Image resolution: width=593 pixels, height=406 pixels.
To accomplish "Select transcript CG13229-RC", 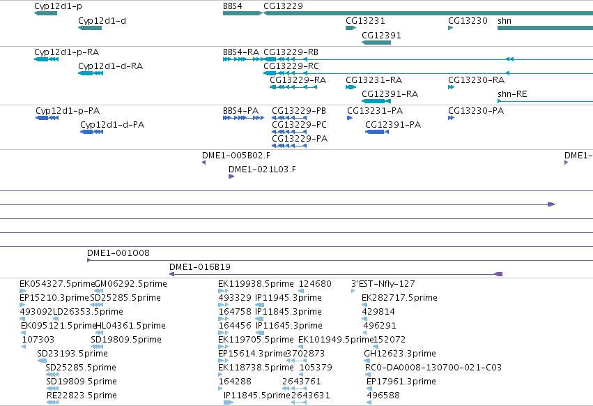I will click(x=428, y=73).
